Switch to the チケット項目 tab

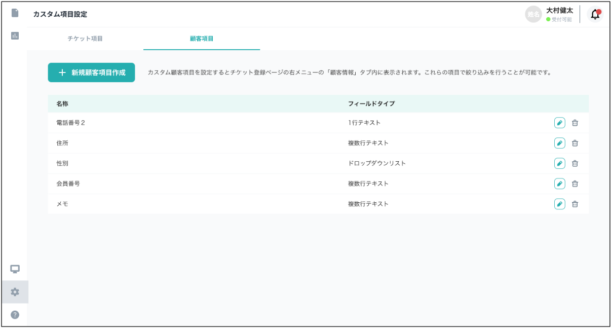(x=85, y=39)
